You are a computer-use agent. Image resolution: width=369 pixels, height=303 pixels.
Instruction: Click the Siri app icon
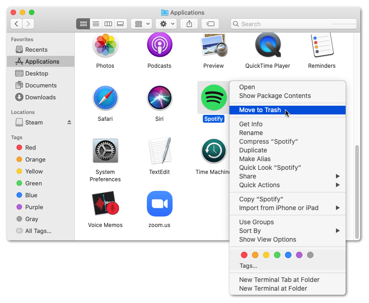(160, 97)
